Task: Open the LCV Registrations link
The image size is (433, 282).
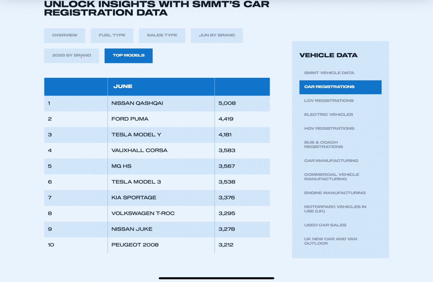Action: point(329,101)
